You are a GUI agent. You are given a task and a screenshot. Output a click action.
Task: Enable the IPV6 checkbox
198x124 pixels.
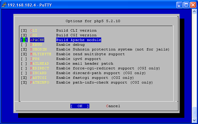(x=24, y=59)
